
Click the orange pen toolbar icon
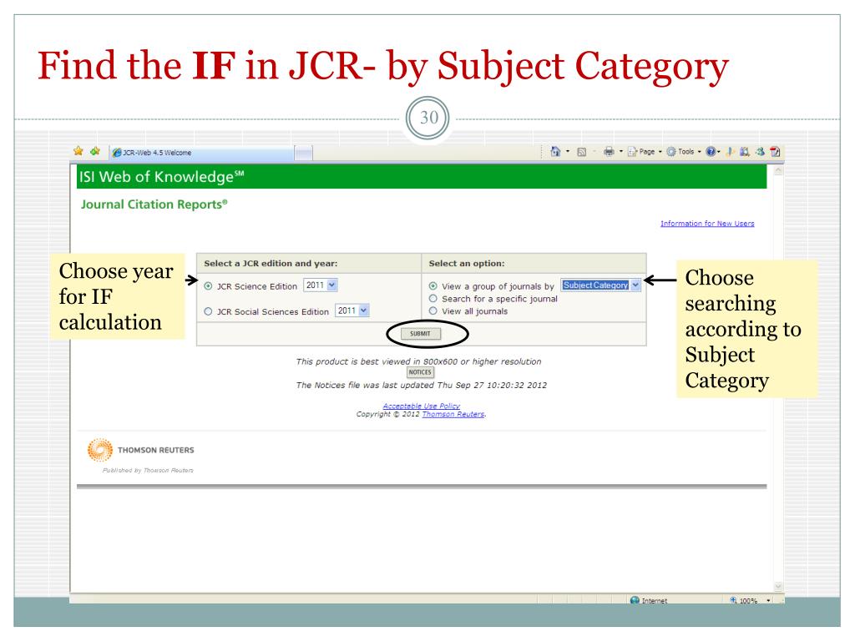pos(730,152)
